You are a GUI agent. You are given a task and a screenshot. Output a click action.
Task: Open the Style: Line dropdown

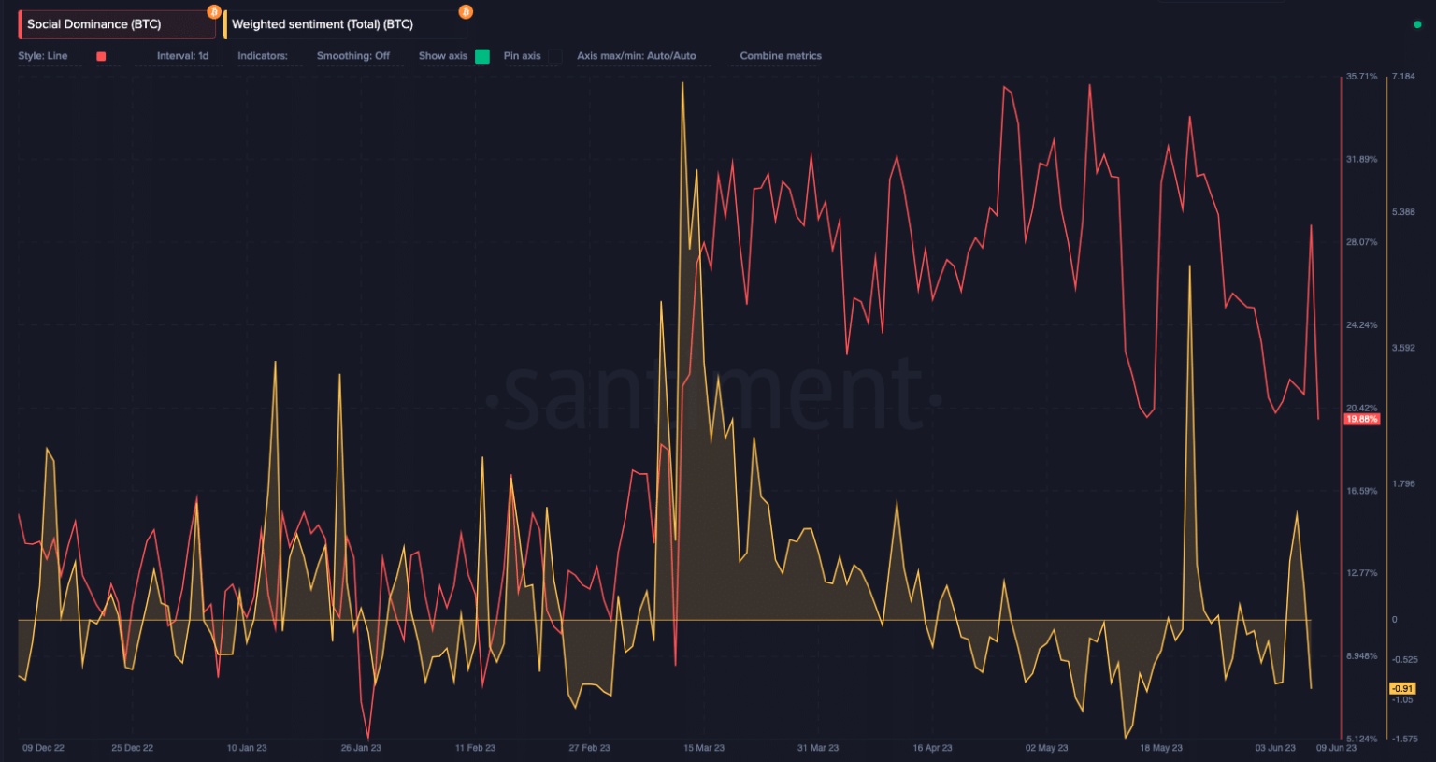[43, 56]
